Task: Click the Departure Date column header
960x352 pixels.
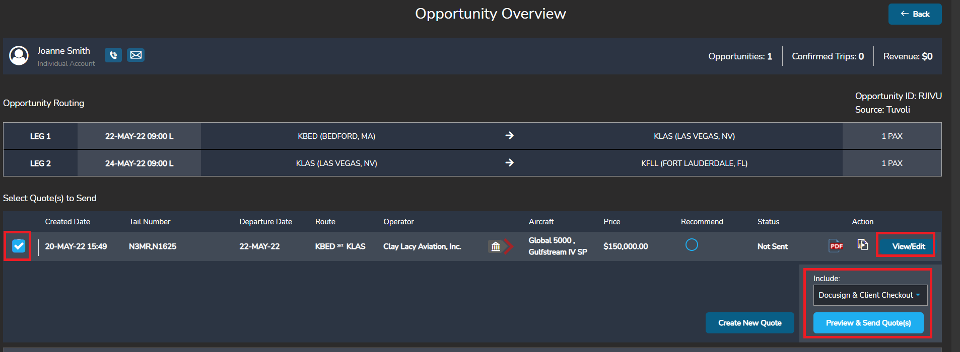Action: tap(265, 222)
